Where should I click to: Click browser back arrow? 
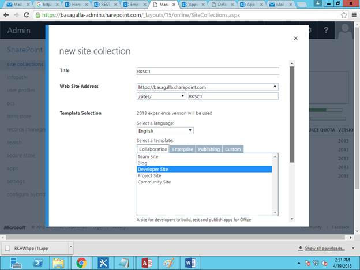tap(6, 15)
